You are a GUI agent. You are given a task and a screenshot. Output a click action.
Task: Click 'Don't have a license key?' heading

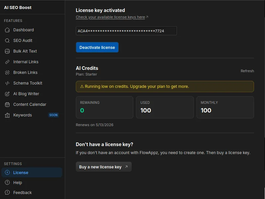(x=104, y=144)
